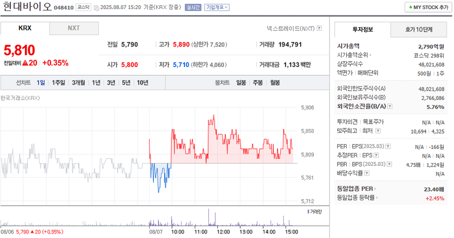Open help icon beside 배당수익률
The width and height of the screenshot is (454, 238).
point(367,173)
